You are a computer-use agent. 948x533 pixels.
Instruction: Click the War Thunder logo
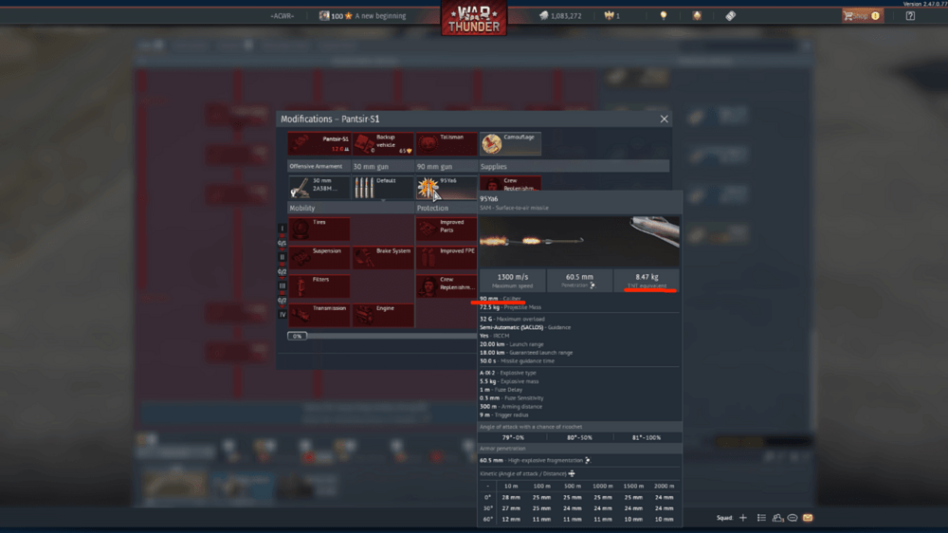[x=474, y=17]
